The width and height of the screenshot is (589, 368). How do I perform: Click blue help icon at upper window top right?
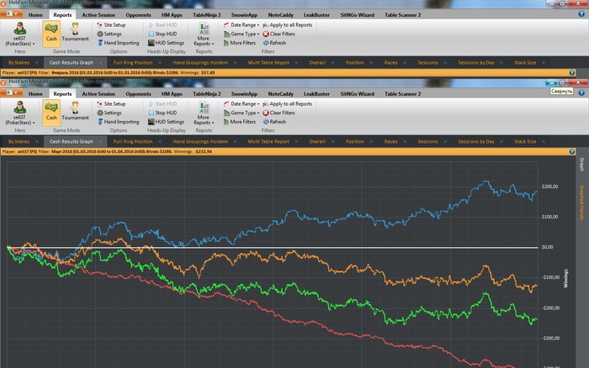(x=581, y=14)
